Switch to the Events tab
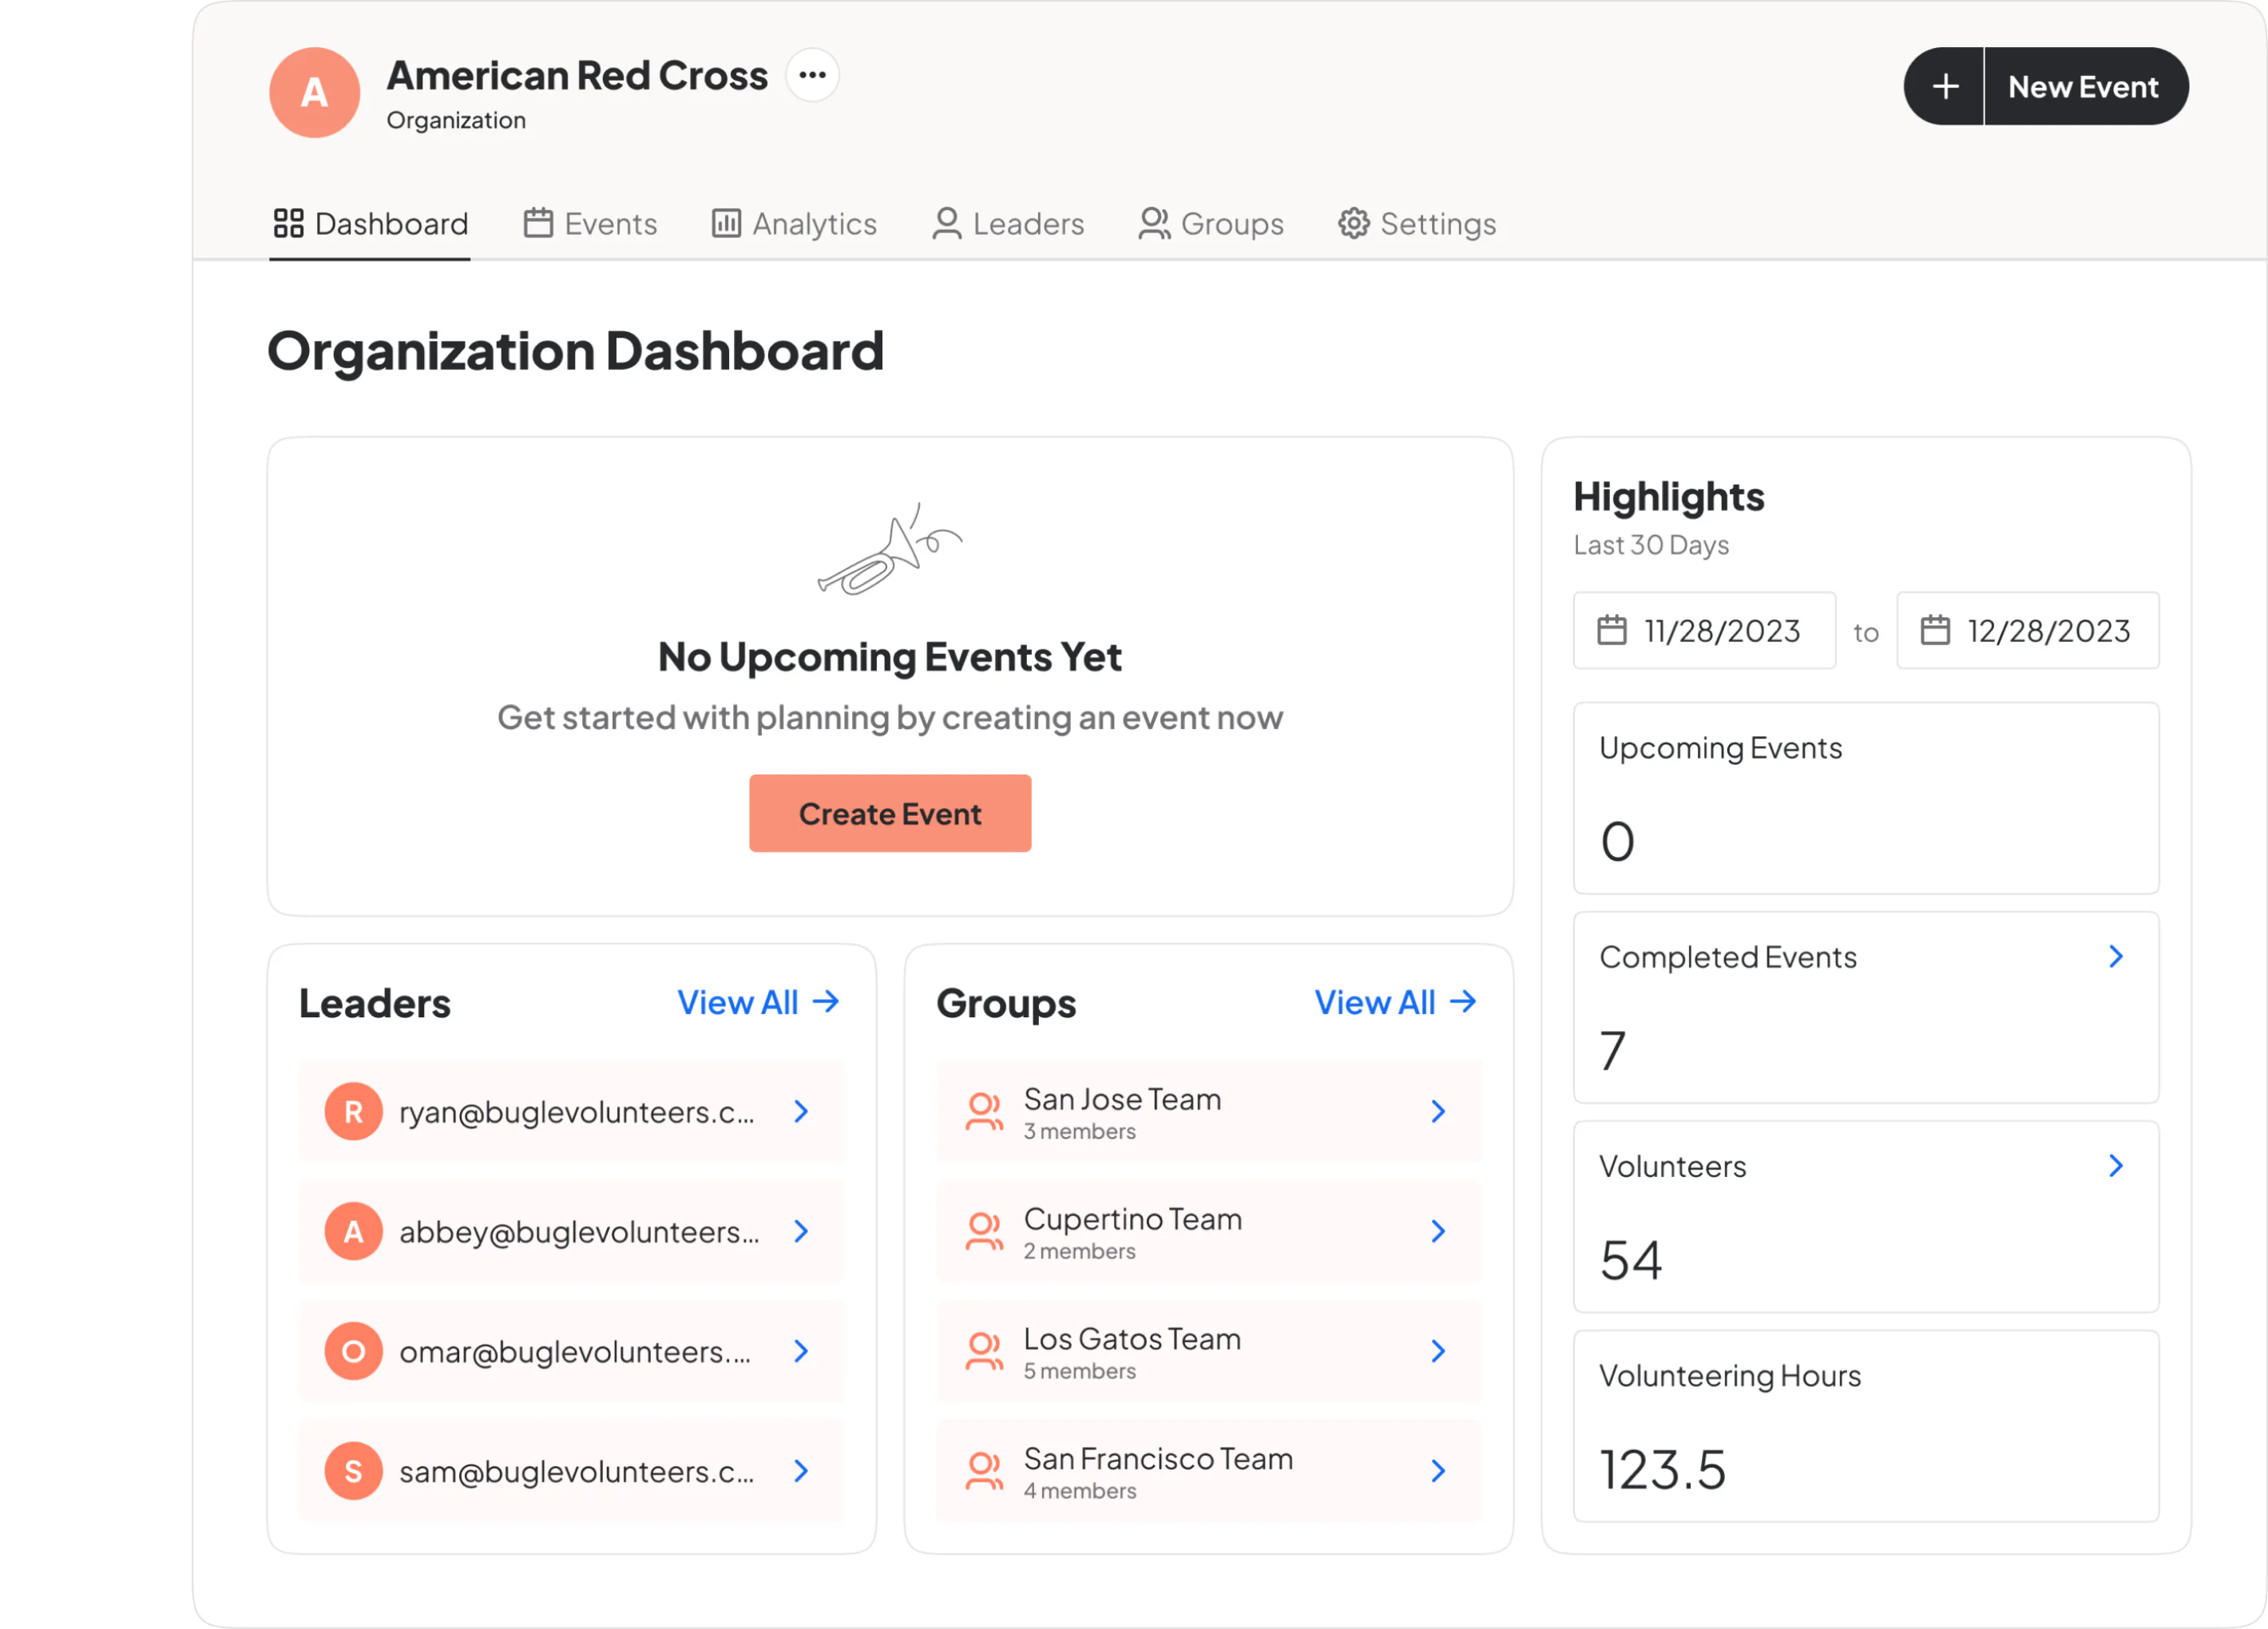 590,224
